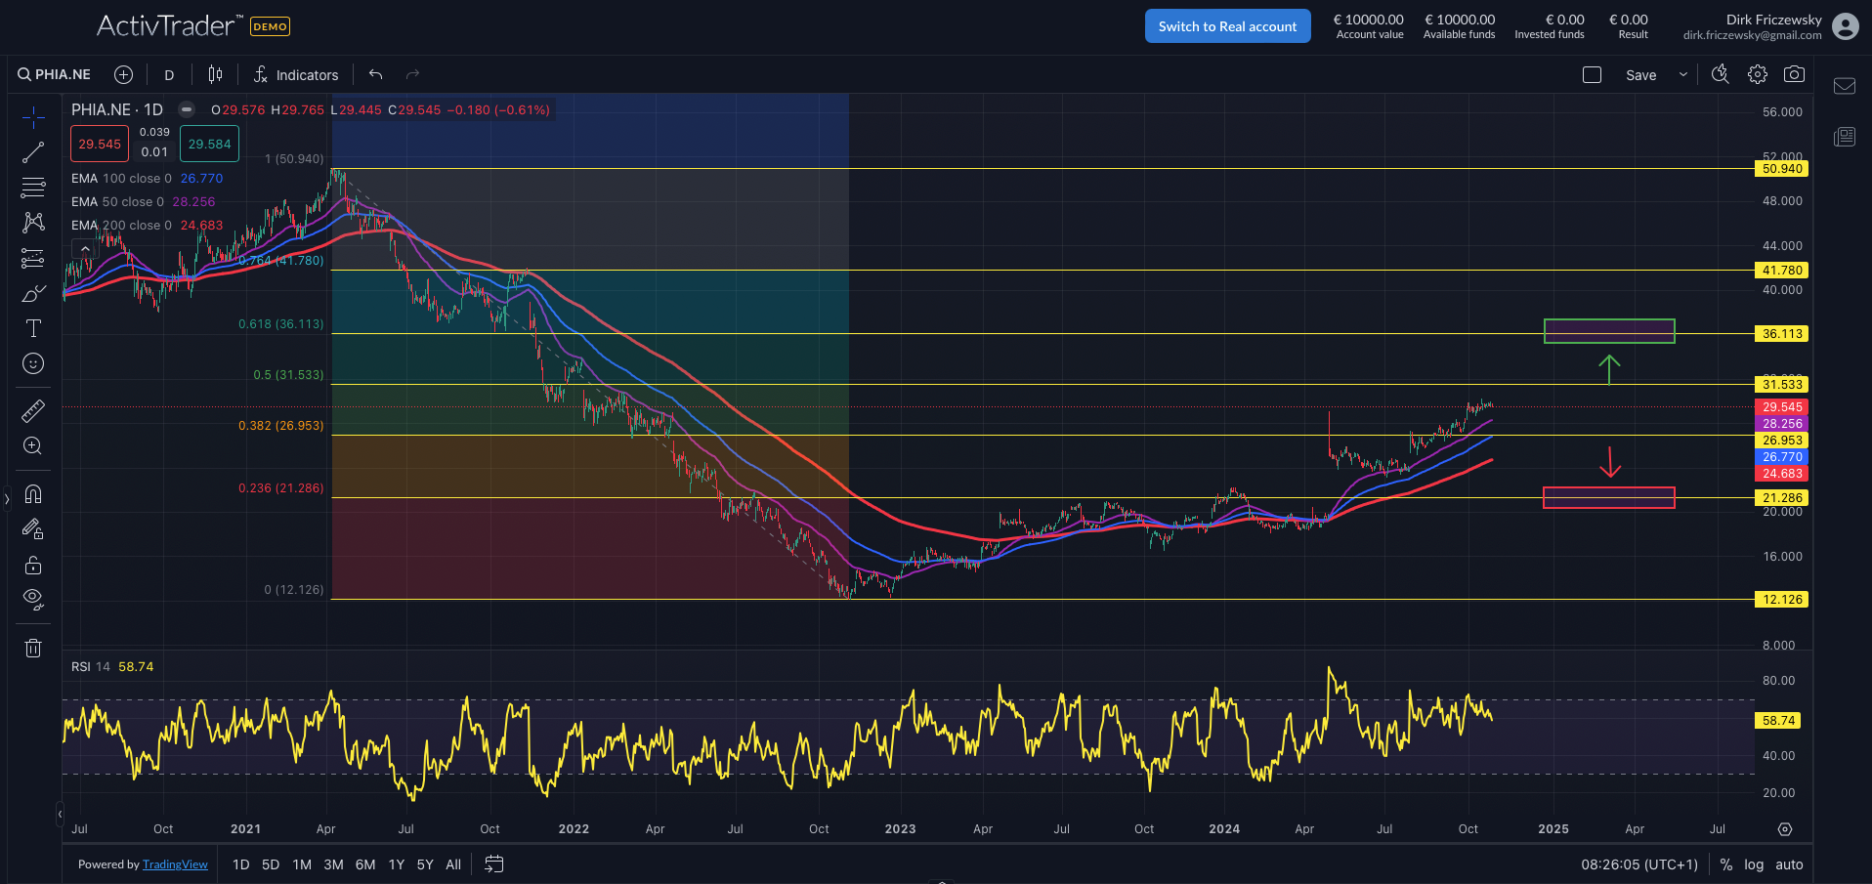Screen dimensions: 1872x884
Task: Open the candlestick chart style selector
Action: point(215,74)
